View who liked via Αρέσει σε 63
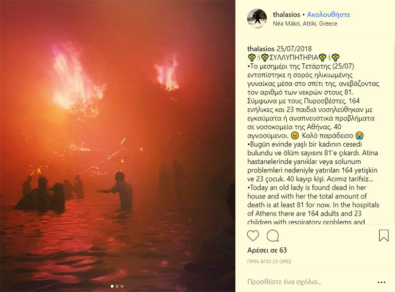The height and width of the screenshot is (292, 395). (267, 250)
